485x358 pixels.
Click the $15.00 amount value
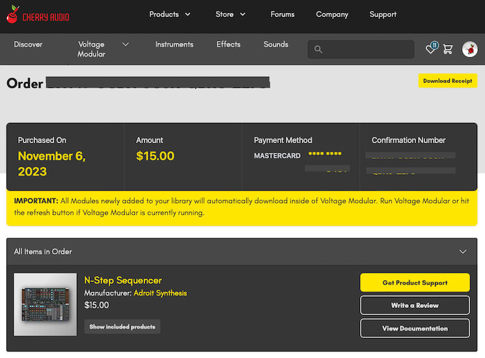(x=156, y=156)
